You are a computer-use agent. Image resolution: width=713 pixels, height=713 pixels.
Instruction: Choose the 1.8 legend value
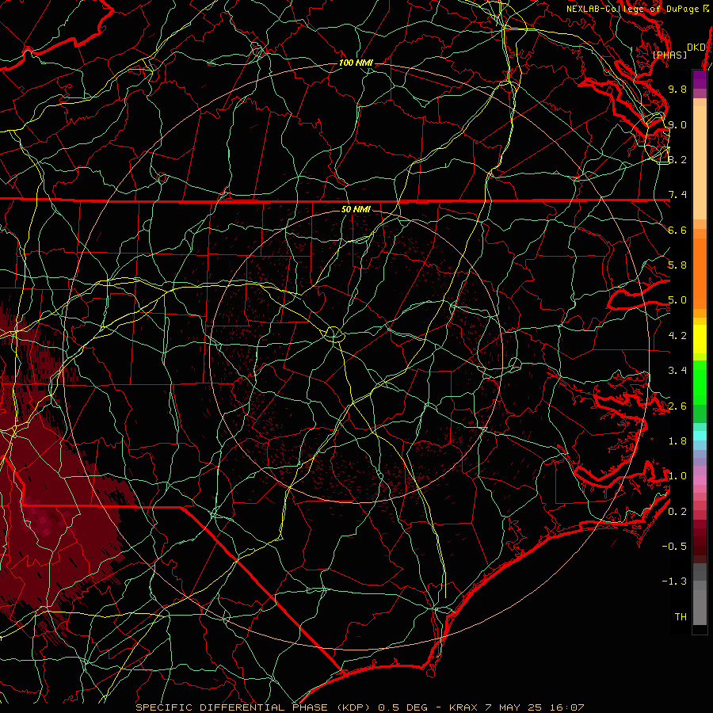[677, 441]
